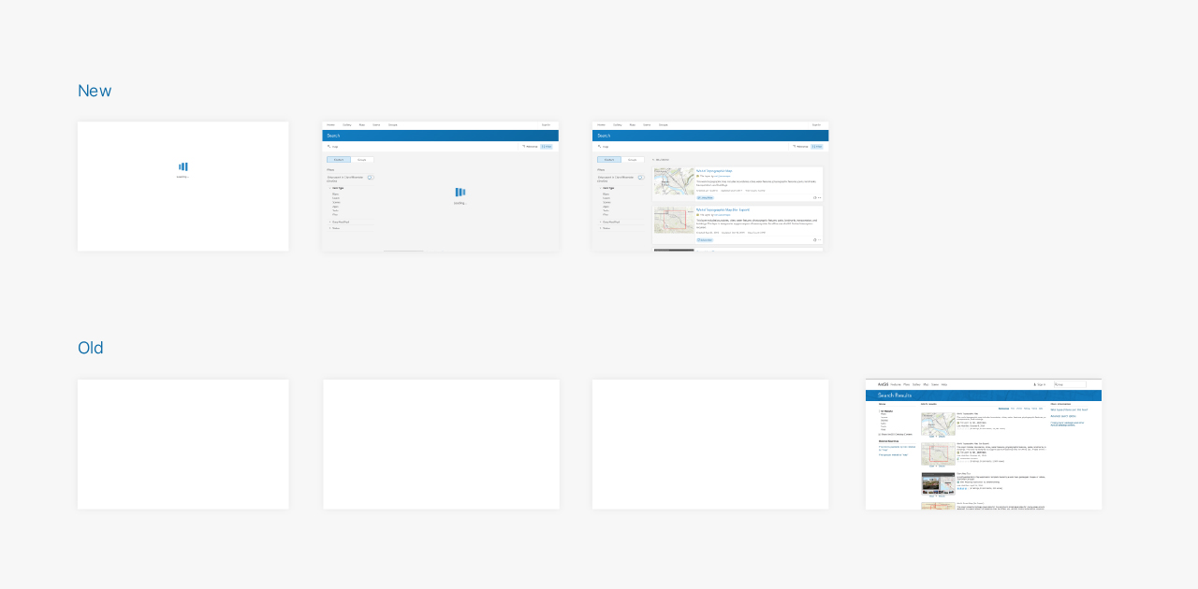Click the Search Results banner in the Old frame
1198x589 pixels.
click(x=984, y=395)
